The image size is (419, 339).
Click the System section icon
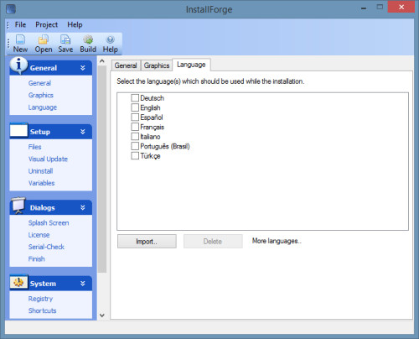(18, 282)
